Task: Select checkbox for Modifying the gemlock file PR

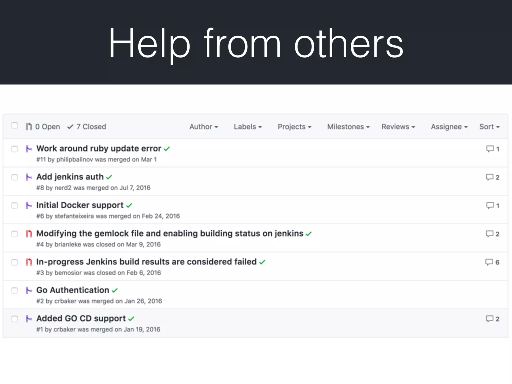Action: click(x=15, y=234)
